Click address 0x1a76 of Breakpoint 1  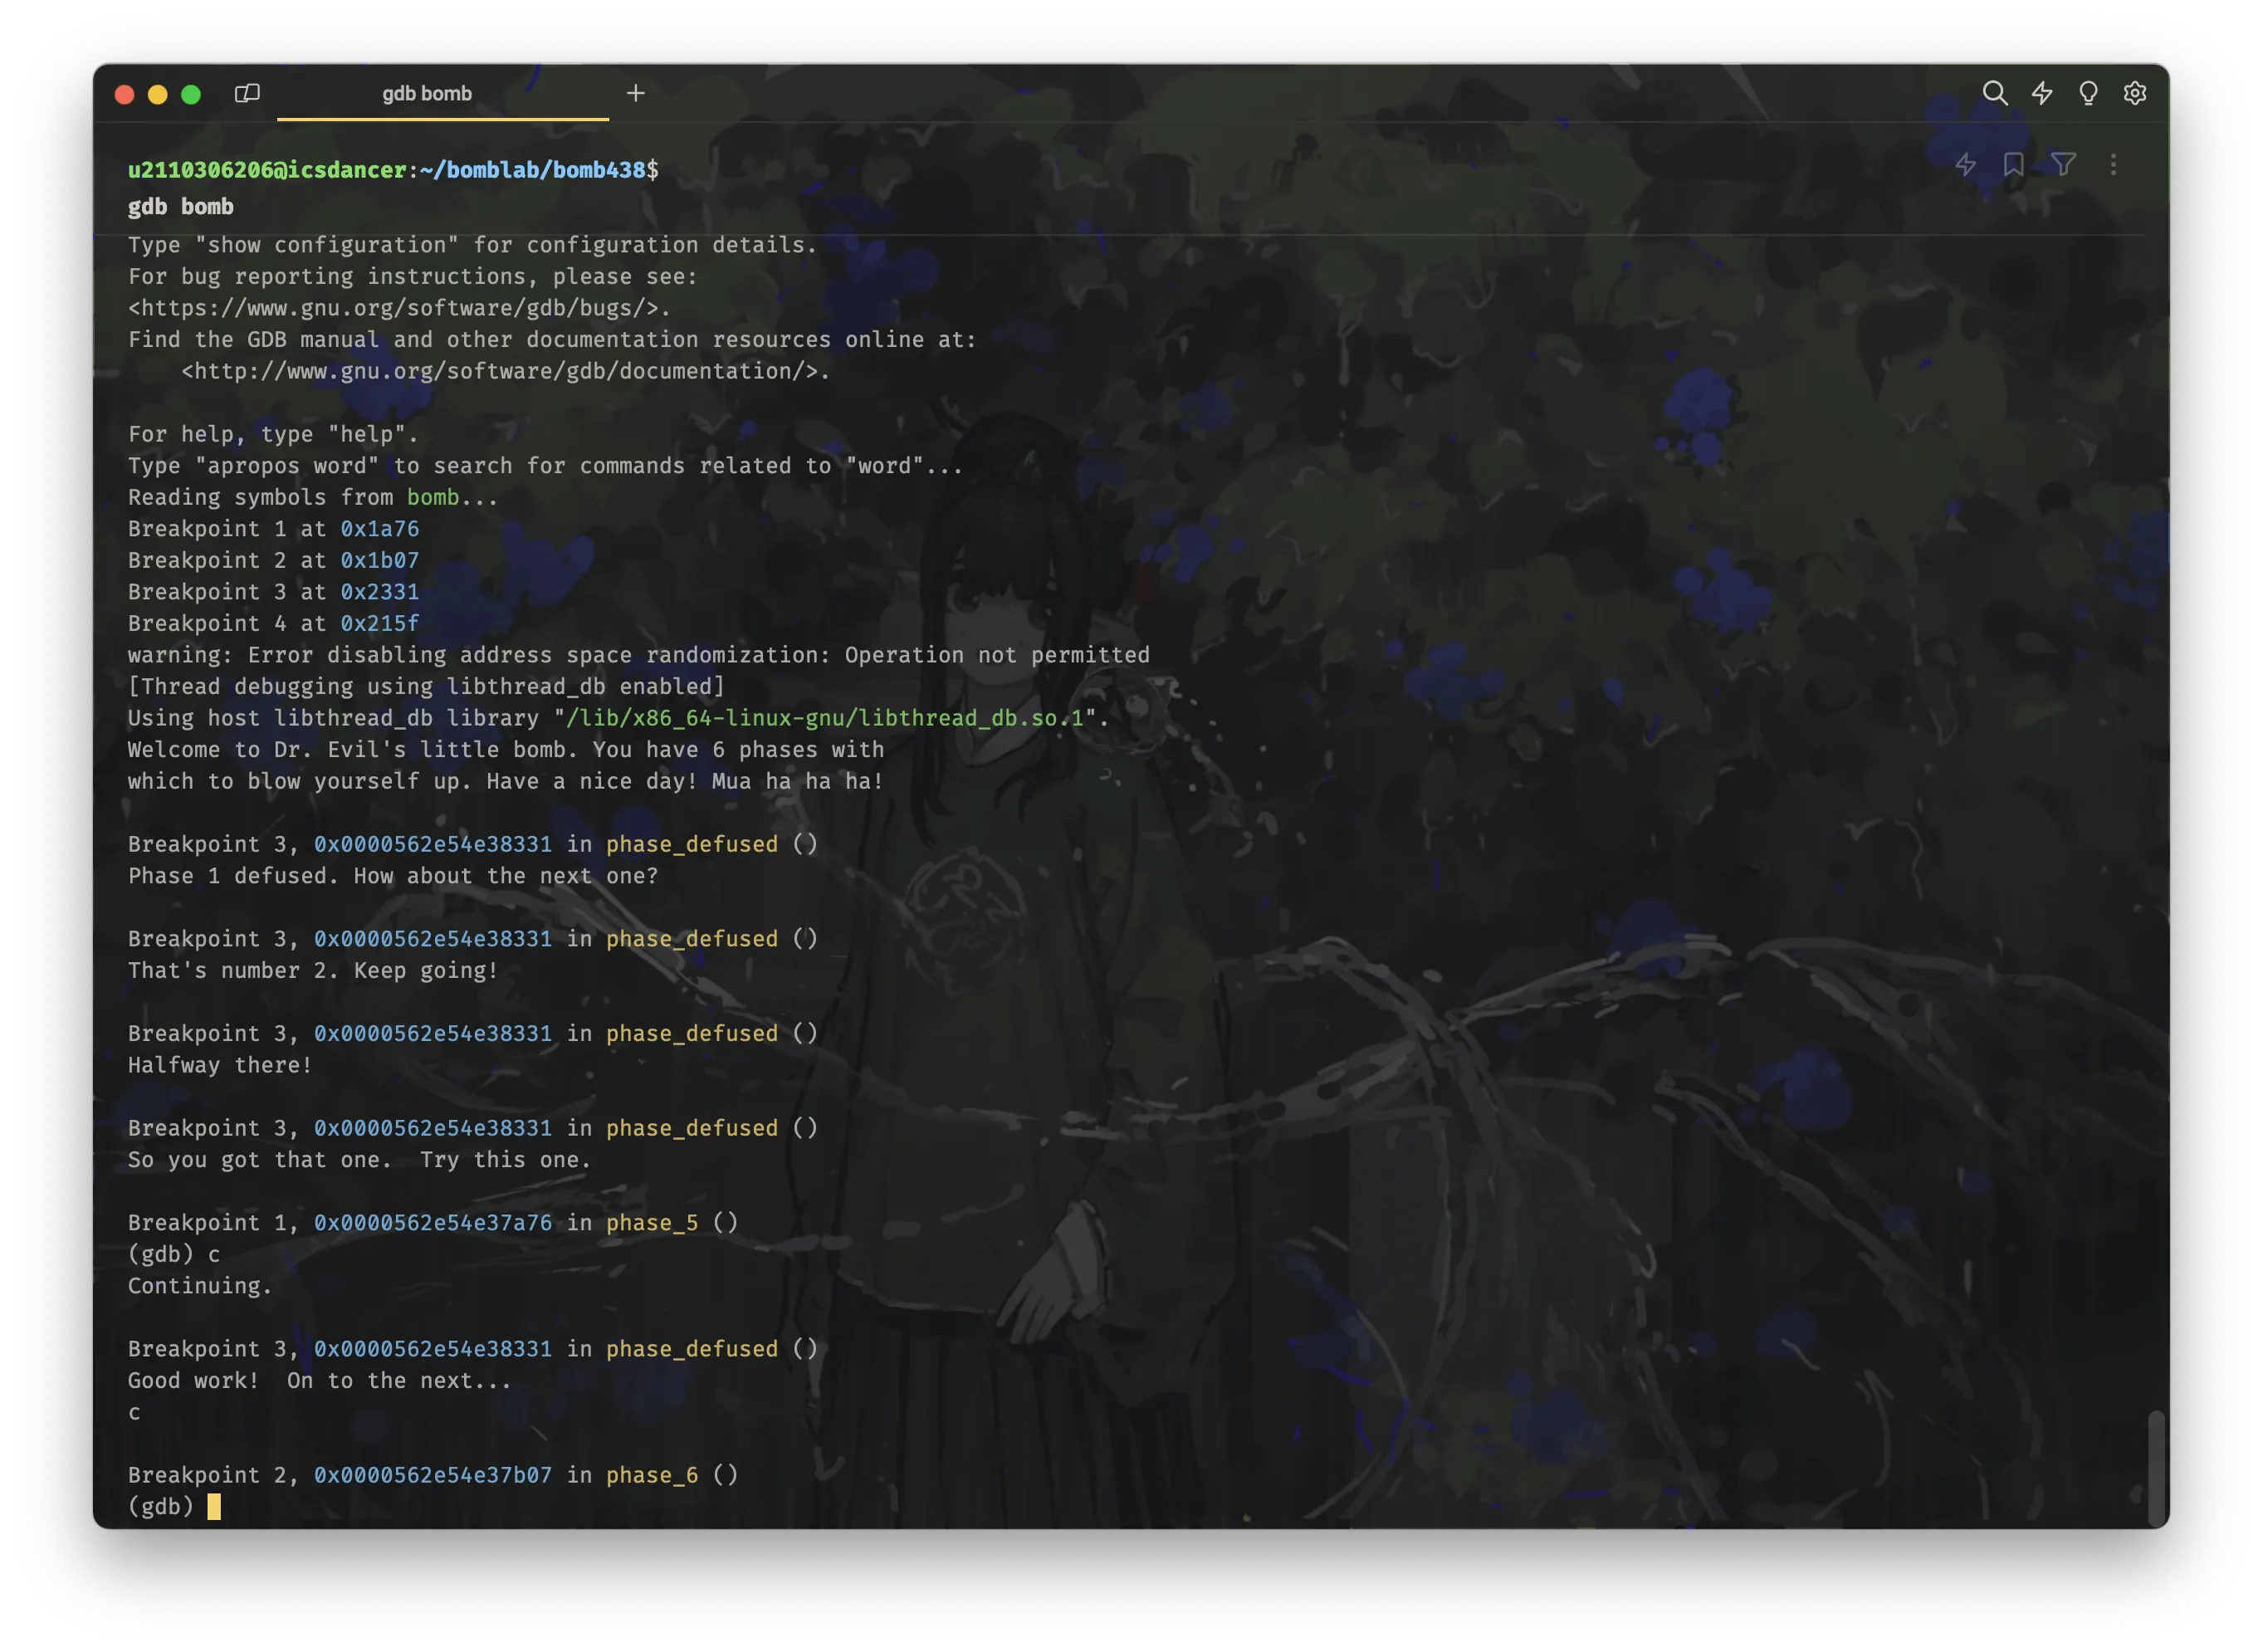click(380, 529)
